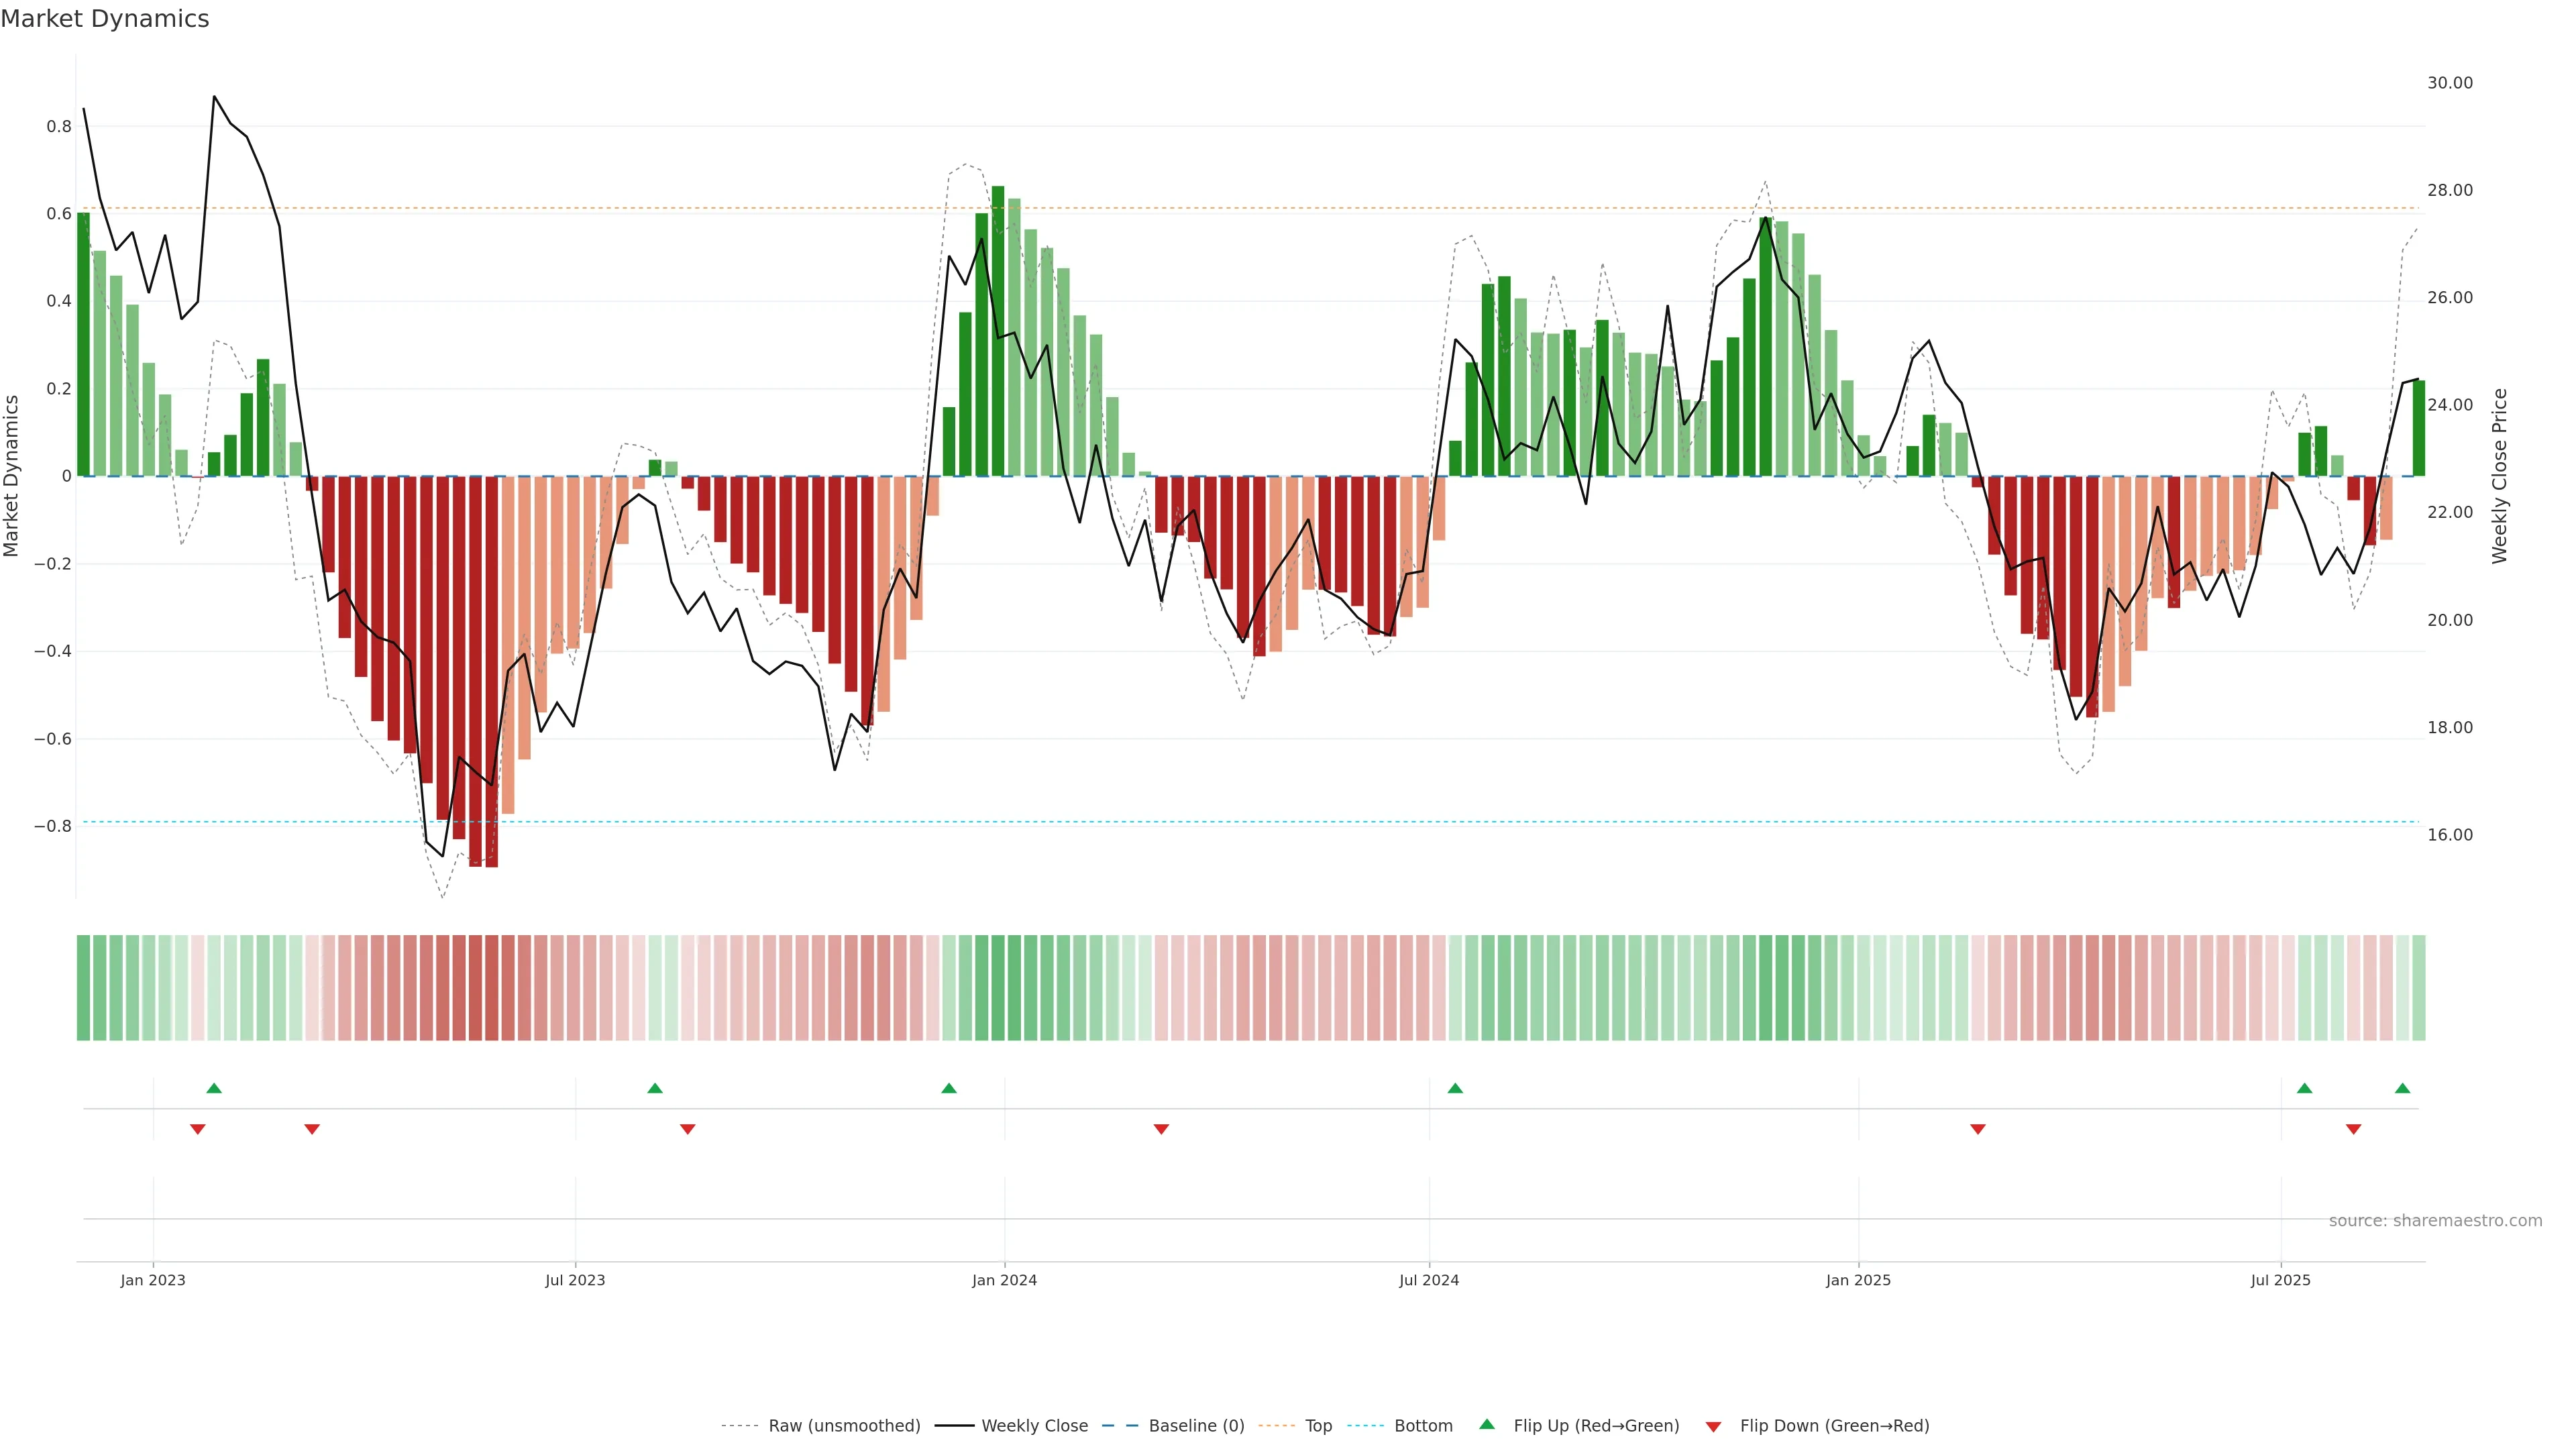2576x1449 pixels.
Task: Toggle the Weekly Close legend entry
Action: (1034, 1426)
